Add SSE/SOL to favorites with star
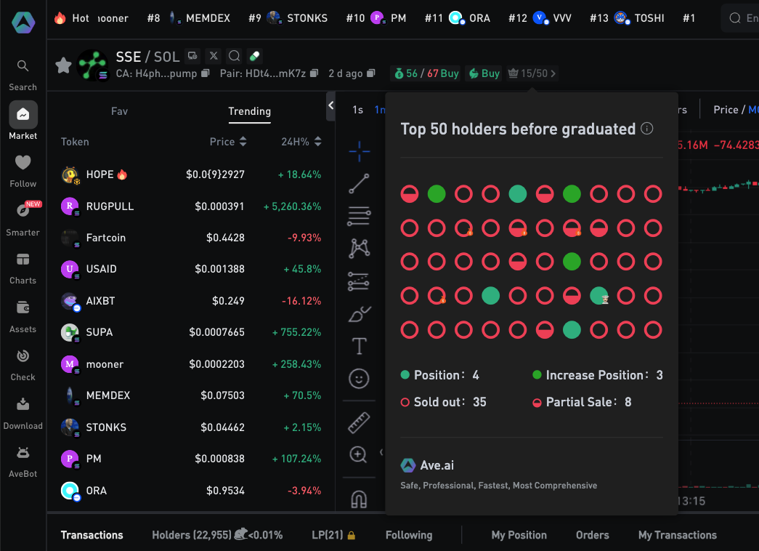The width and height of the screenshot is (759, 551). point(64,65)
